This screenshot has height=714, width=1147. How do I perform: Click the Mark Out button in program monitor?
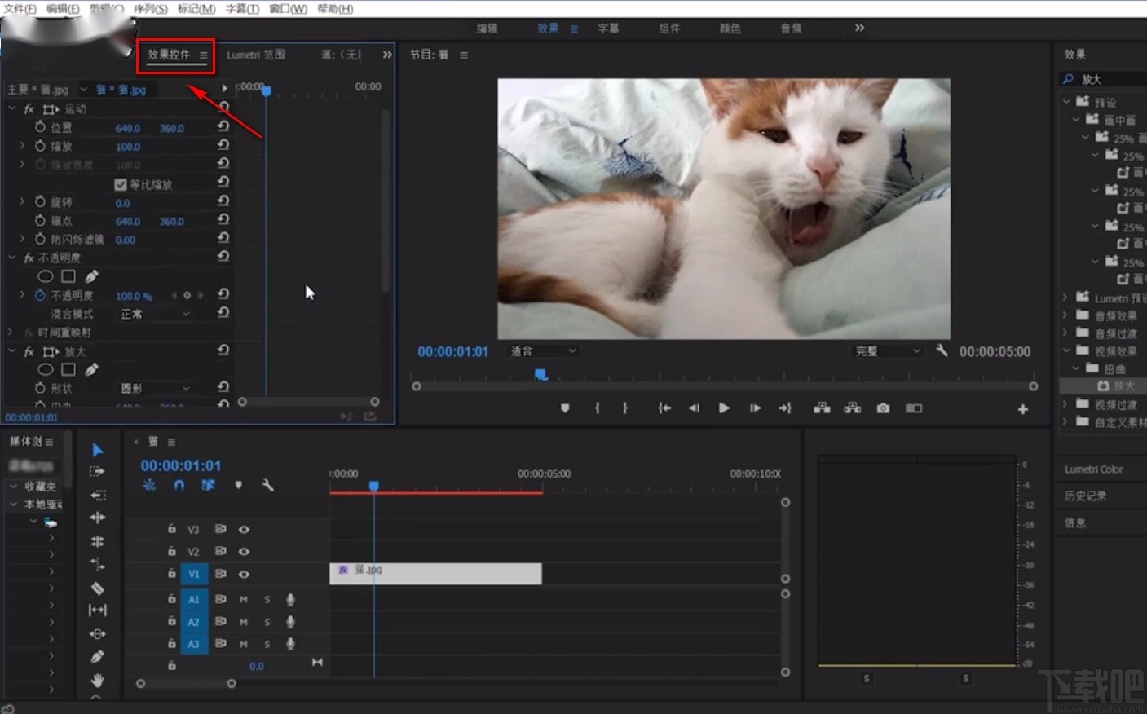tap(625, 408)
